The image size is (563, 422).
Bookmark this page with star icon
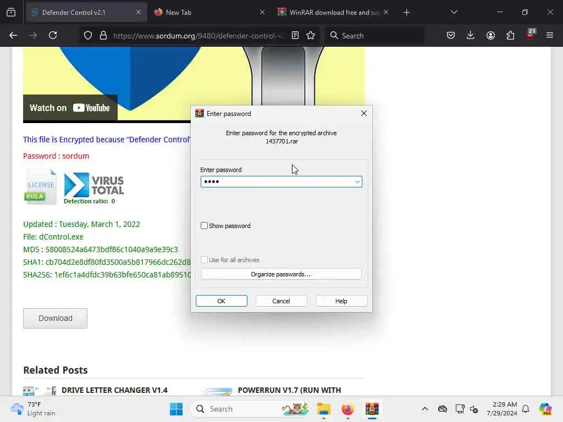click(x=311, y=35)
